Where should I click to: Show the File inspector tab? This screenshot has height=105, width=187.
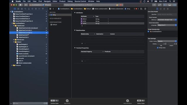(x=157, y=9)
